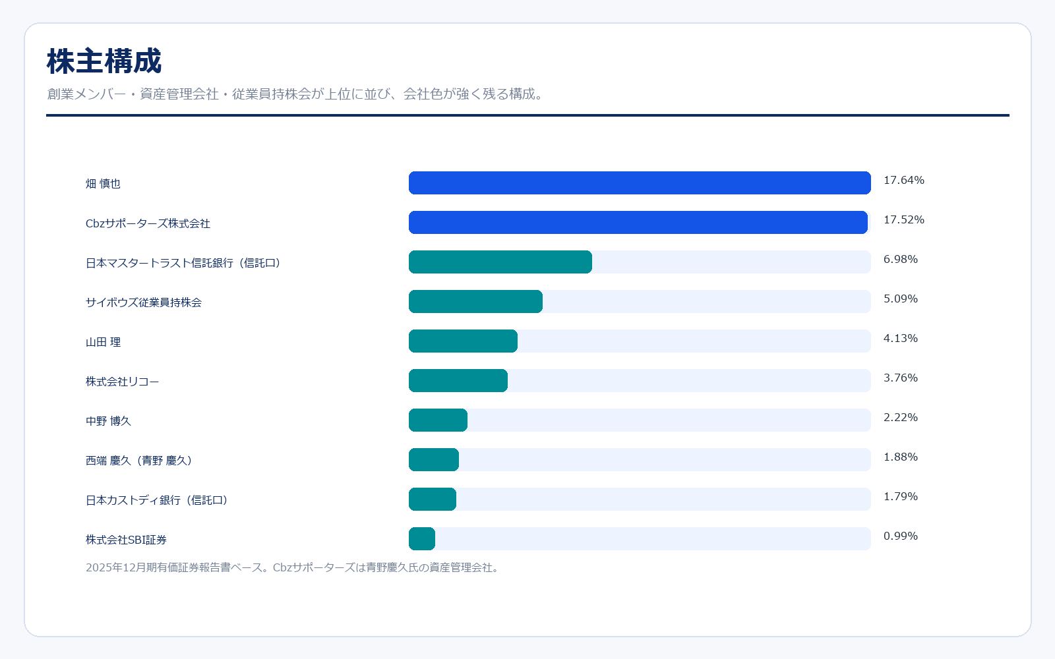Click the teal bar for 山田 理
Screen dimensions: 1055x659
click(x=463, y=341)
